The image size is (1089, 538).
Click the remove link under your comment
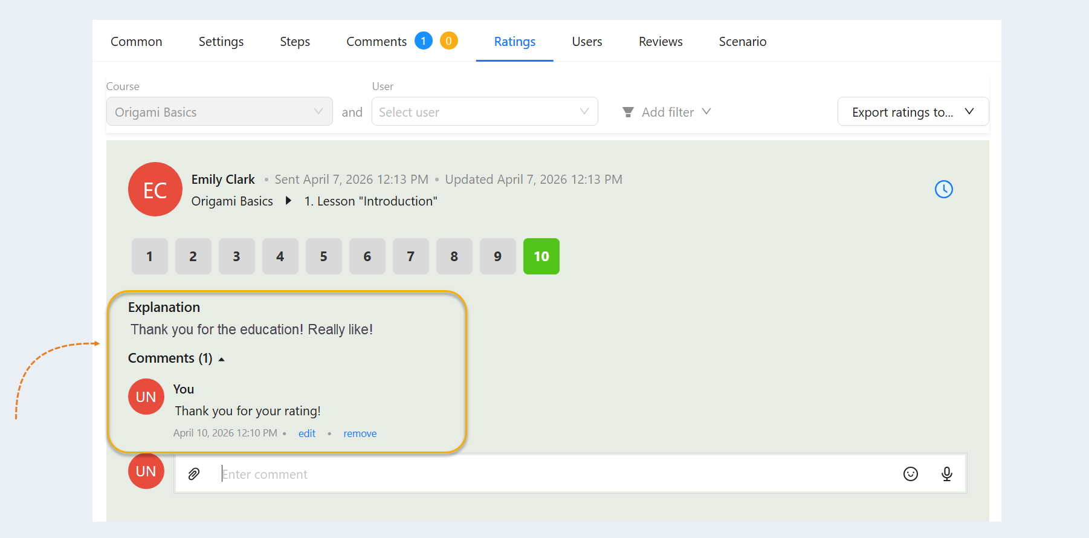pos(360,433)
